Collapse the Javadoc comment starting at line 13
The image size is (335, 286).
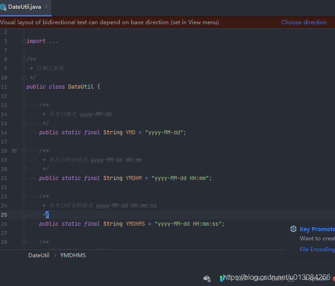[x=24, y=105]
